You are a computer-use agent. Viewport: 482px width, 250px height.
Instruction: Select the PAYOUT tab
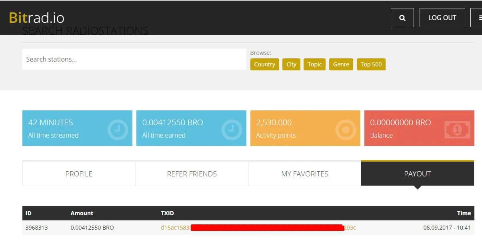tap(418, 174)
